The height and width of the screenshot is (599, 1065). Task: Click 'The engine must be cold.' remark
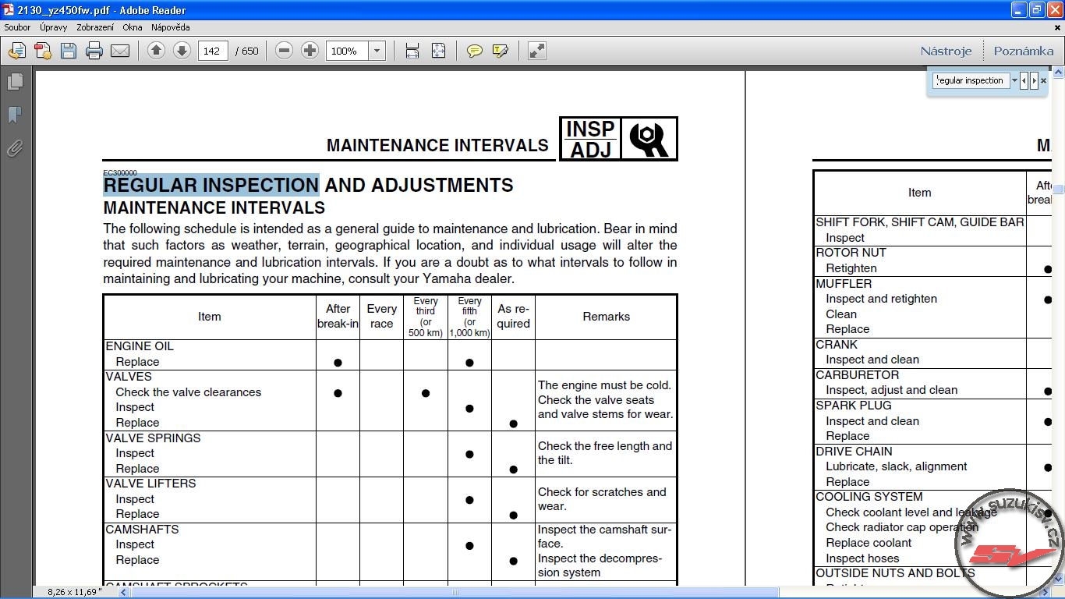pos(604,385)
